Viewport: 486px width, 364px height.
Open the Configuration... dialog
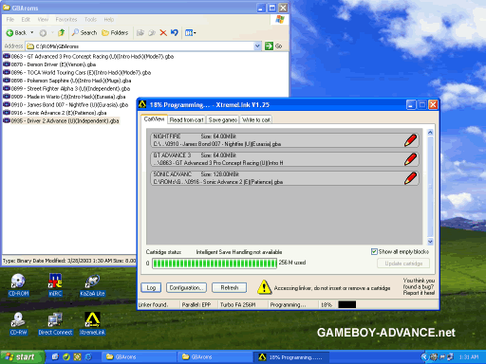pos(186,287)
